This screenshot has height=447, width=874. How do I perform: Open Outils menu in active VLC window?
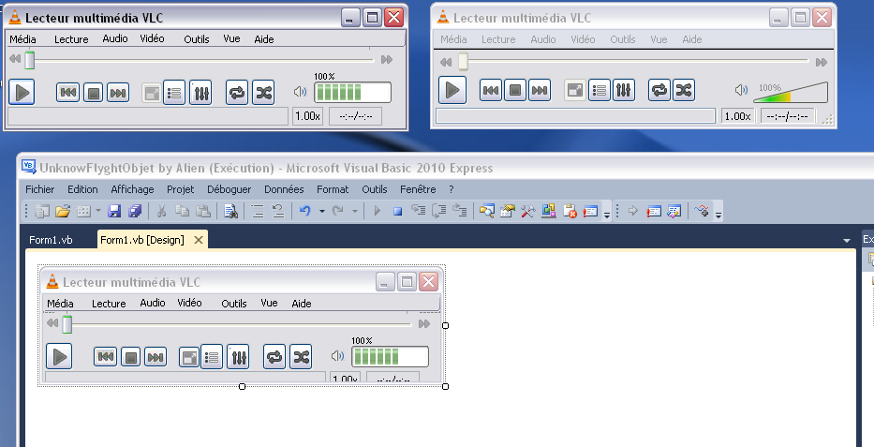point(196,39)
